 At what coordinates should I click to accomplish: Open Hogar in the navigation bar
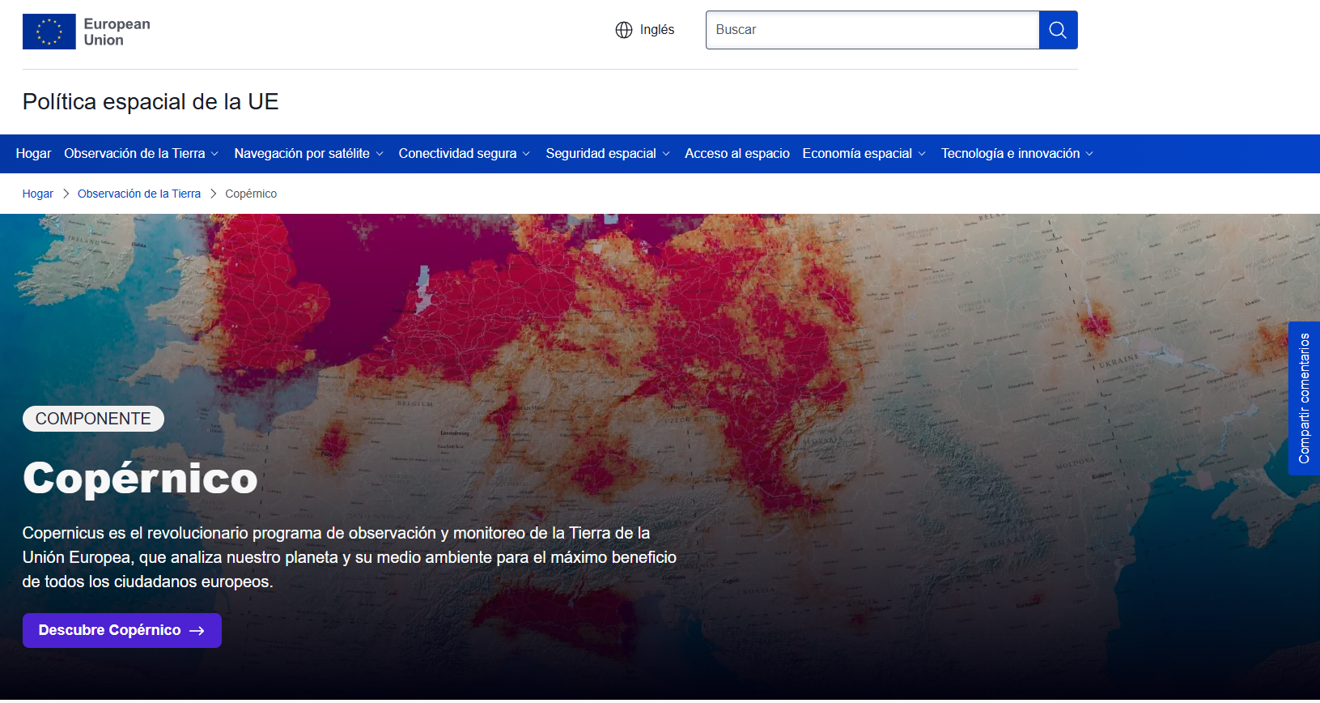point(33,154)
